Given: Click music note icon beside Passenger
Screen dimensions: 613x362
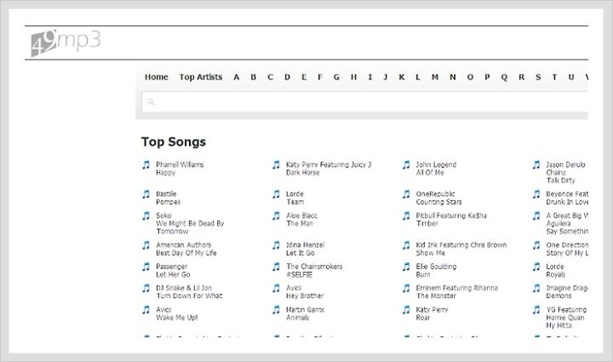Looking at the screenshot, I should pos(146,267).
